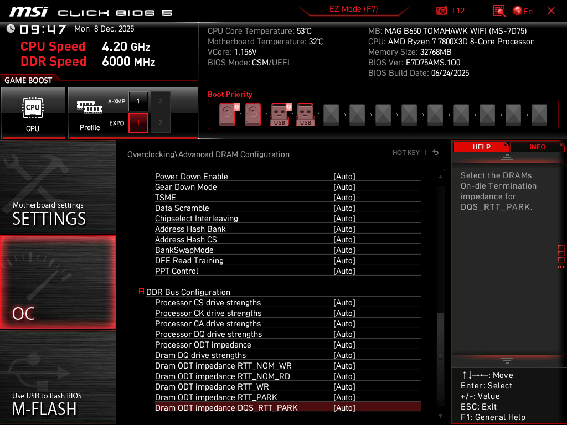The height and width of the screenshot is (425, 567).
Task: Open the Data Scramble [Auto] value
Action: [344, 208]
